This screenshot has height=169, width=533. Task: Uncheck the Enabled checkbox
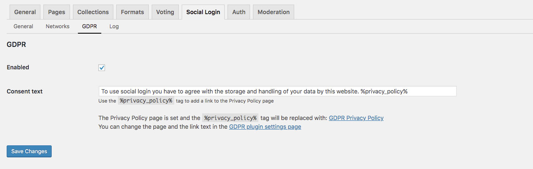pos(102,68)
